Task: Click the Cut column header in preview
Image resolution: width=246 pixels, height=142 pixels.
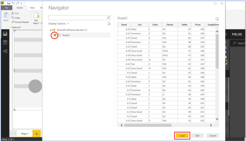Action: click(x=139, y=25)
